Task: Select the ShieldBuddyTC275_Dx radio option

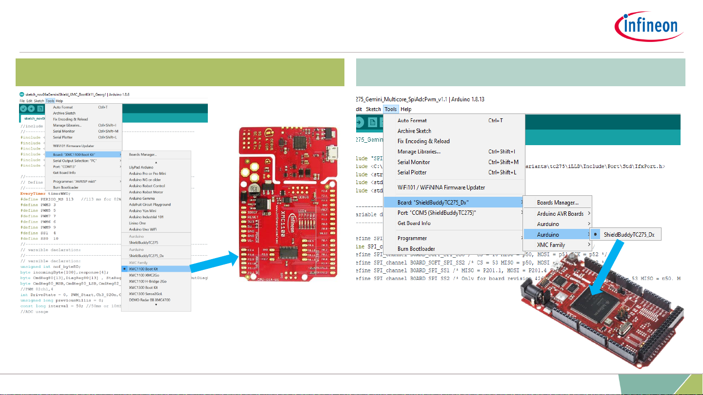Action: coord(625,235)
